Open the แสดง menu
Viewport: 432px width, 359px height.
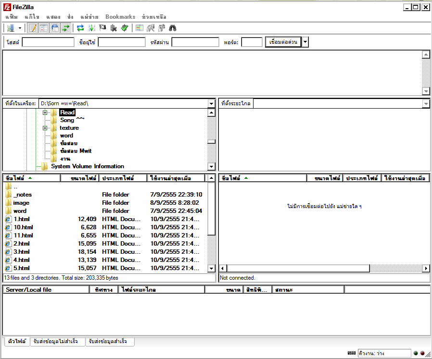pyautogui.click(x=53, y=17)
